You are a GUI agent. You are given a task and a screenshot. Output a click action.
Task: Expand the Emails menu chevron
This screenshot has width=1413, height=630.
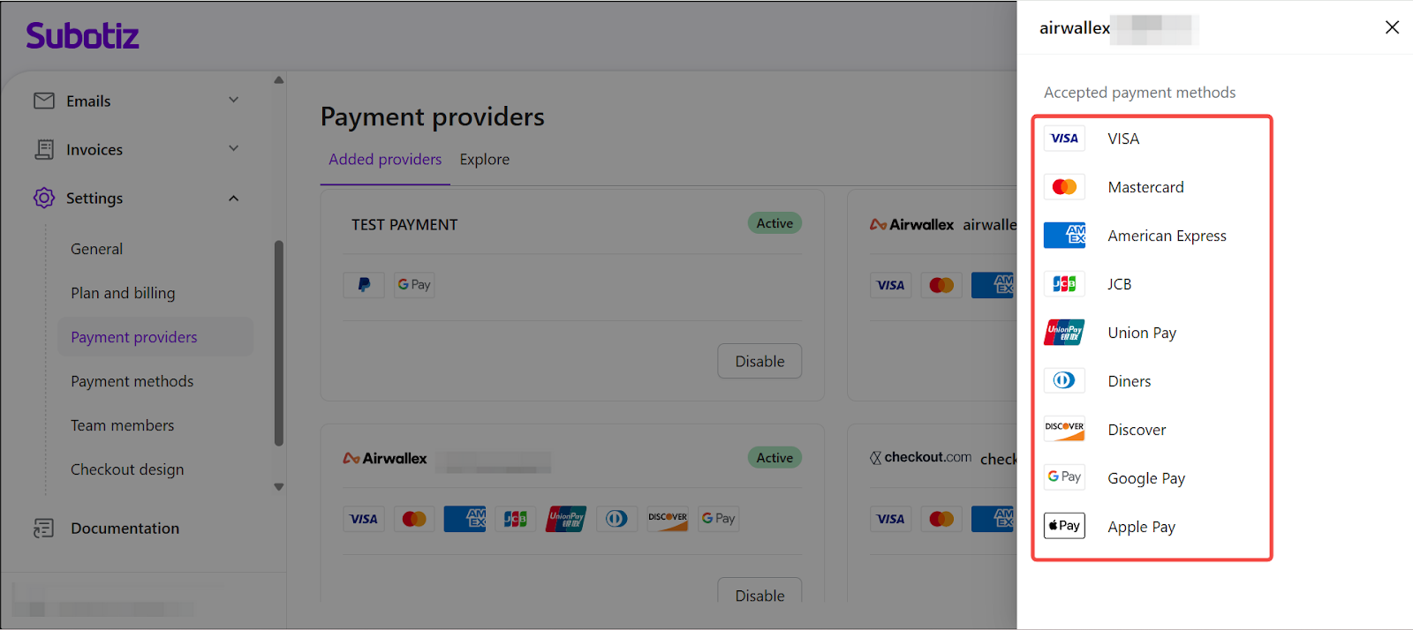coord(234,100)
